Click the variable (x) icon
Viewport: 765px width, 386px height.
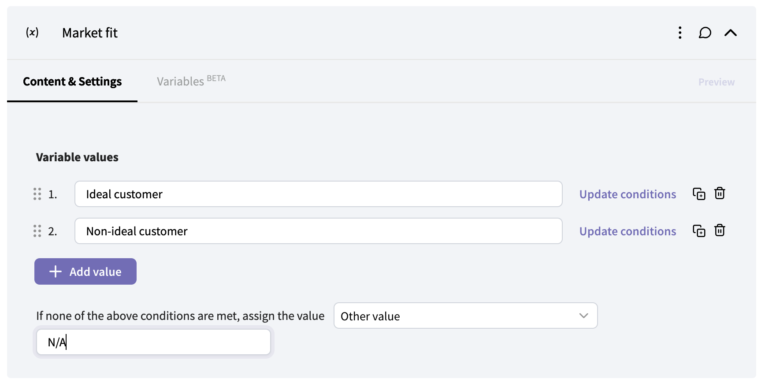[32, 33]
